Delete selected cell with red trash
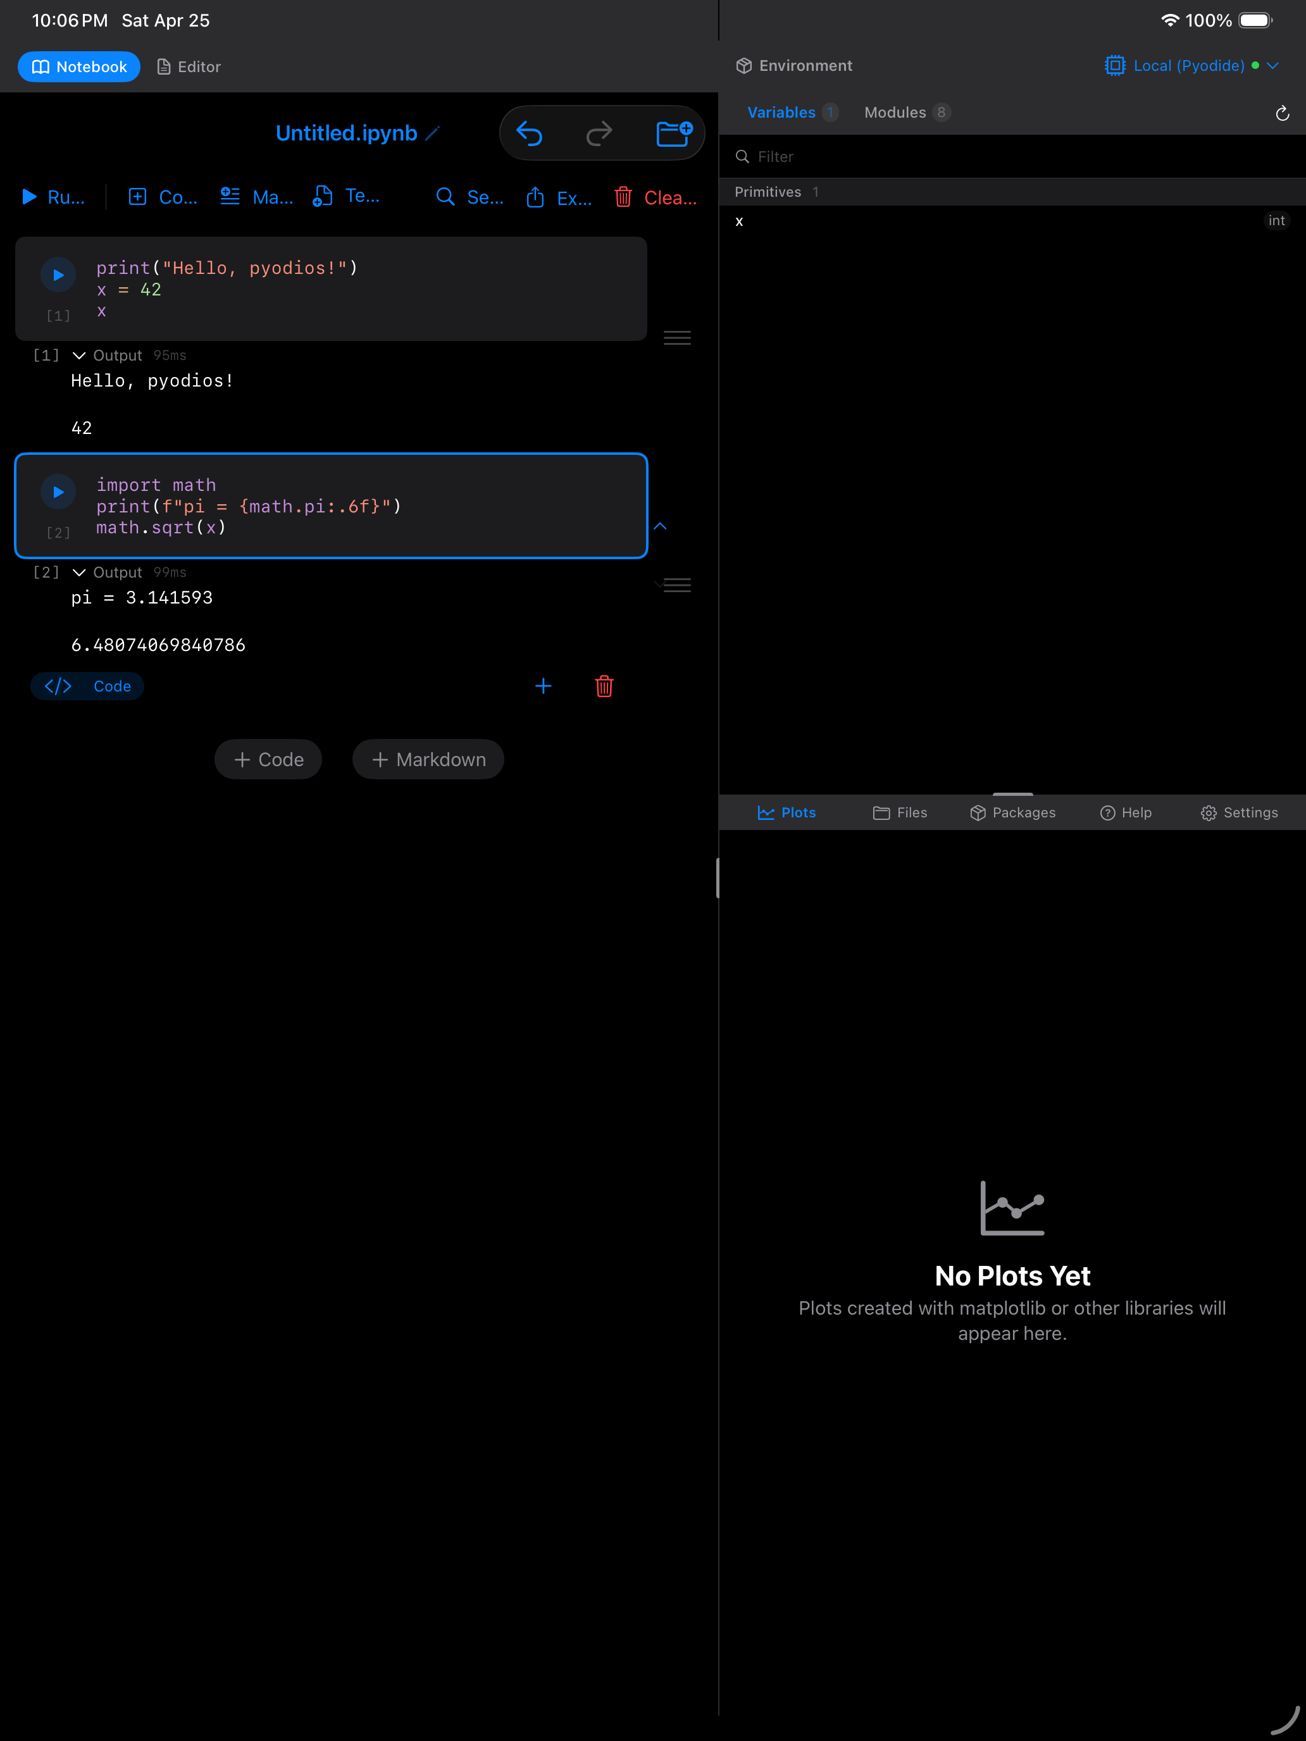Viewport: 1306px width, 1741px height. coord(604,686)
